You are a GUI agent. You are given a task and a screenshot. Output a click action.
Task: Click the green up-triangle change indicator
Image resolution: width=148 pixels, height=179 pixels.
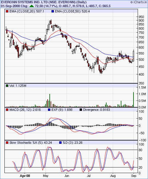32,6
